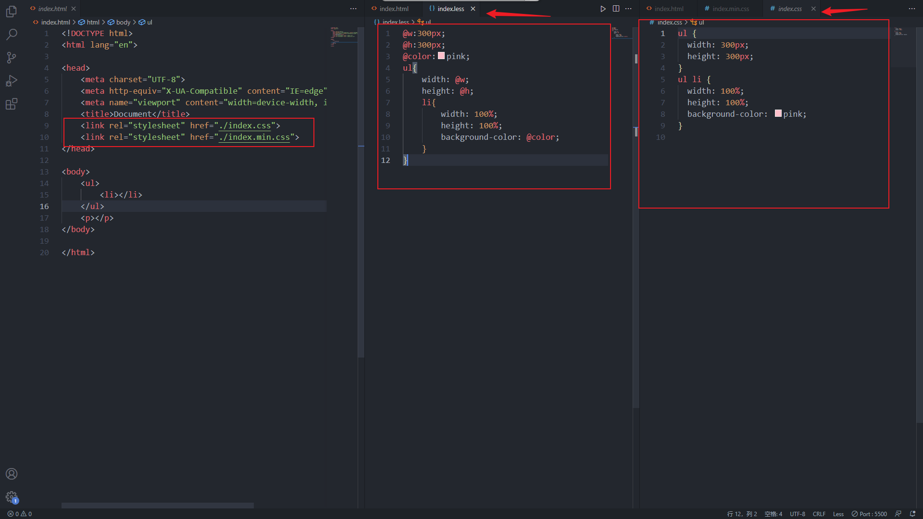The image size is (923, 519).
Task: Open the Explorer view in the activity bar
Action: 12,12
